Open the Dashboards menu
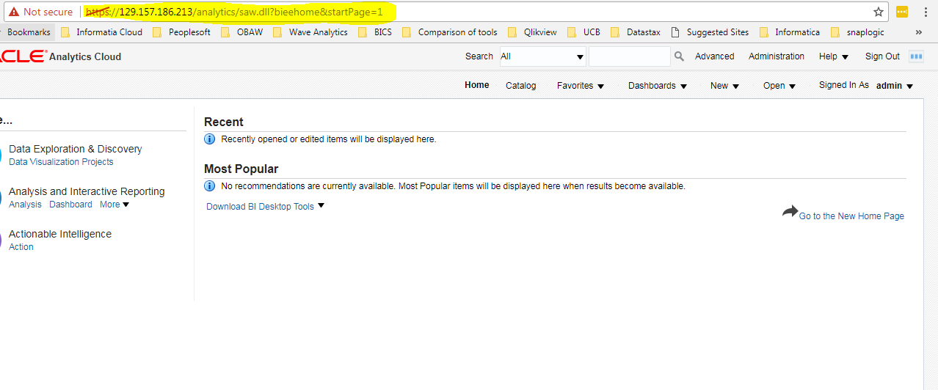This screenshot has height=390, width=938. (x=657, y=86)
